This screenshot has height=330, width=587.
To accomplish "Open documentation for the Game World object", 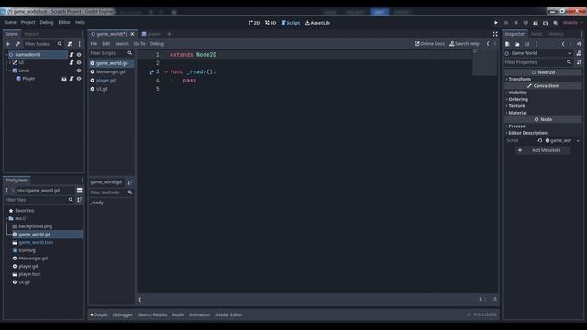I will (x=579, y=53).
